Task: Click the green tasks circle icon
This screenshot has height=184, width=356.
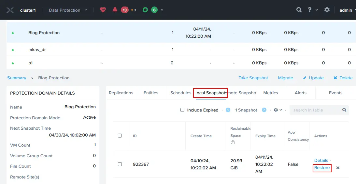Action: pos(145,10)
